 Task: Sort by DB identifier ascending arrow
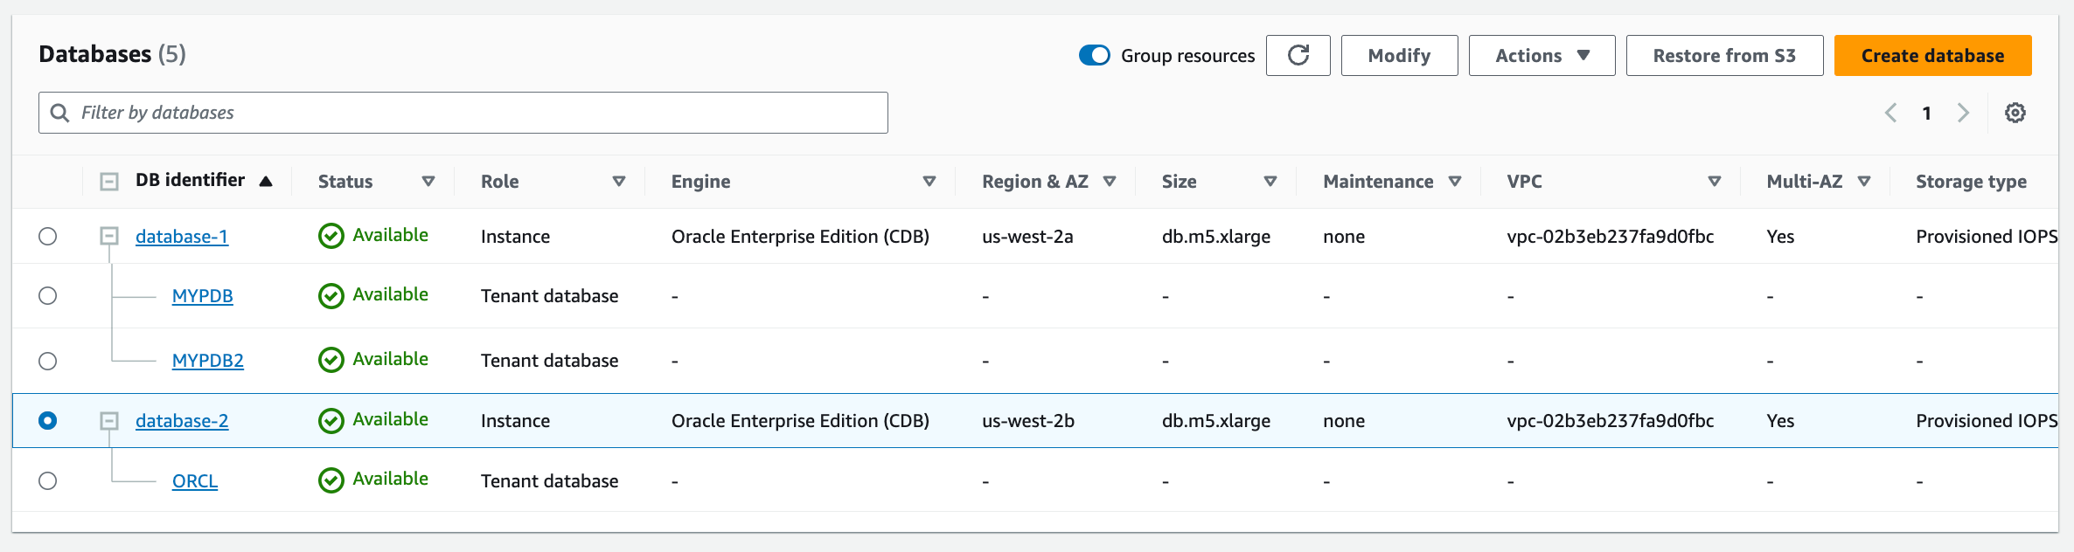click(x=266, y=181)
